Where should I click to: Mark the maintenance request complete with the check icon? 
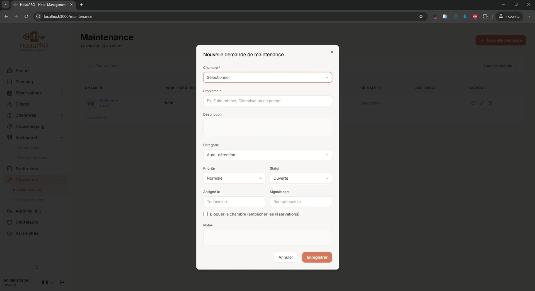[x=473, y=103]
